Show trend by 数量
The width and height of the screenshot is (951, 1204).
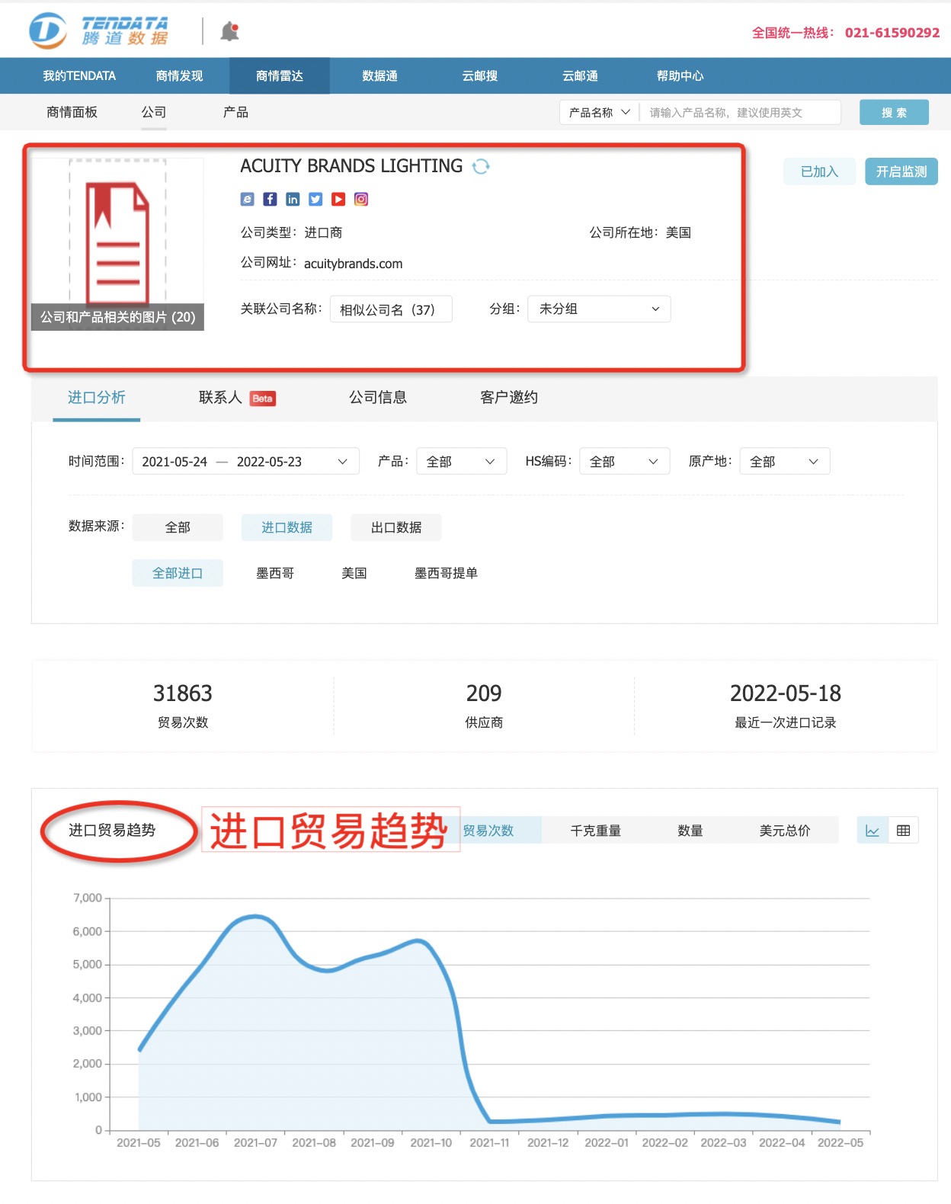coord(690,831)
